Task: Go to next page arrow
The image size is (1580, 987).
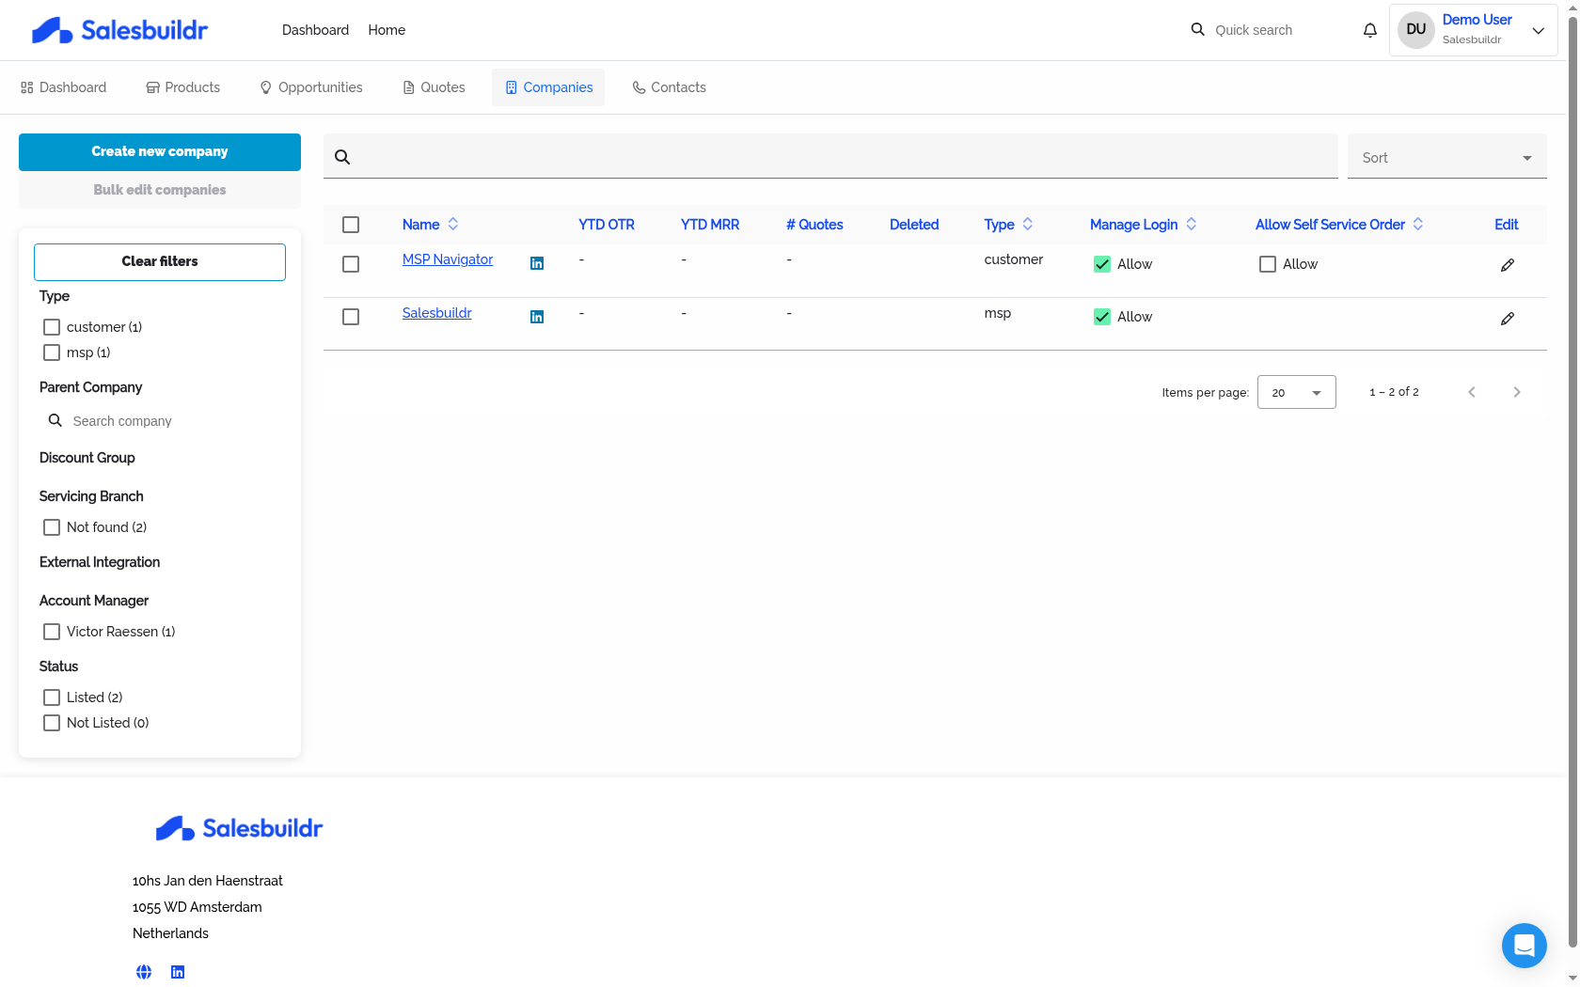Action: (x=1517, y=392)
